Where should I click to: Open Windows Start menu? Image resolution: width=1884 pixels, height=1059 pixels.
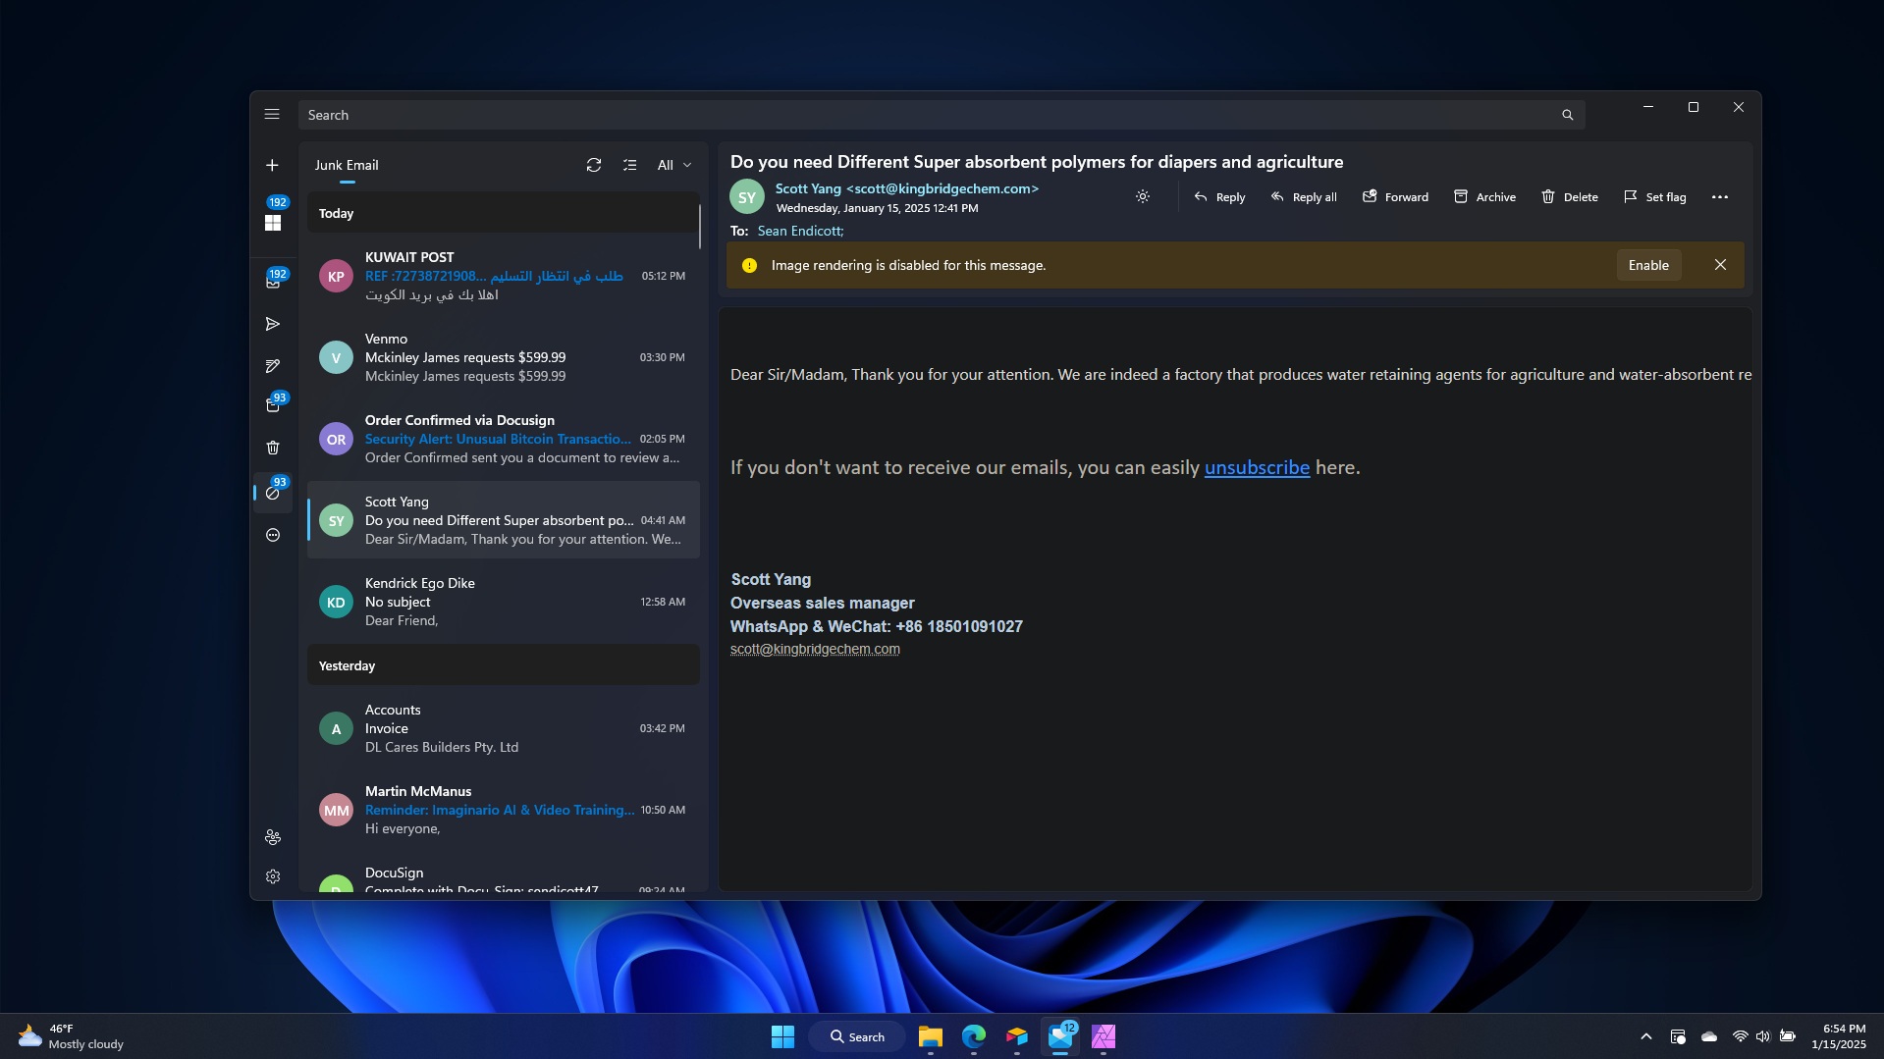coord(782,1036)
